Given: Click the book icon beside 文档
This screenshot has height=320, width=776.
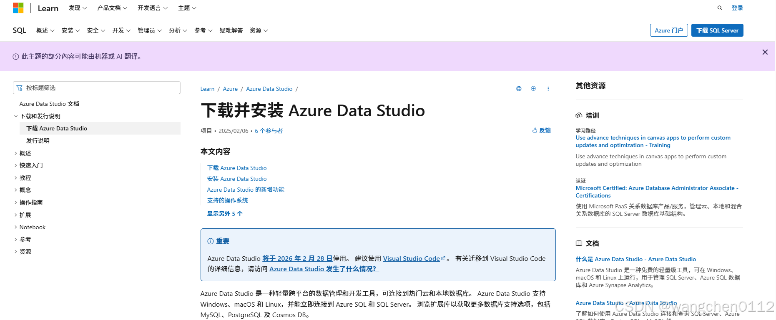Looking at the screenshot, I should tap(579, 243).
